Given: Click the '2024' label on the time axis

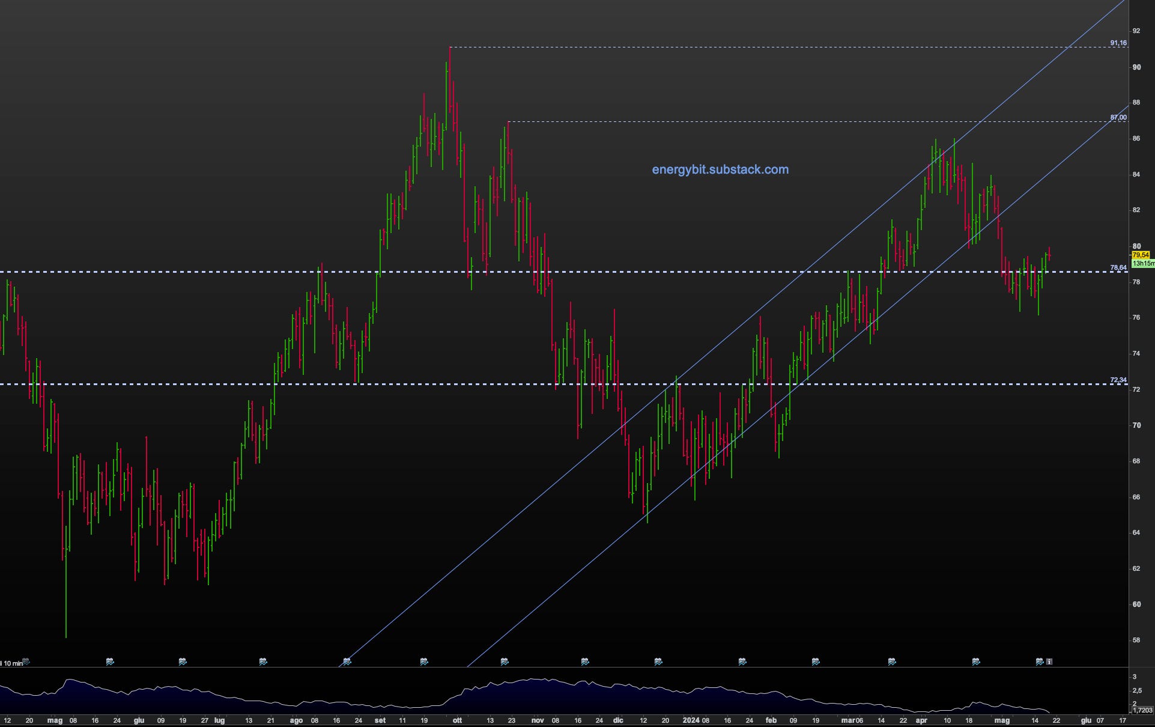Looking at the screenshot, I should (691, 720).
